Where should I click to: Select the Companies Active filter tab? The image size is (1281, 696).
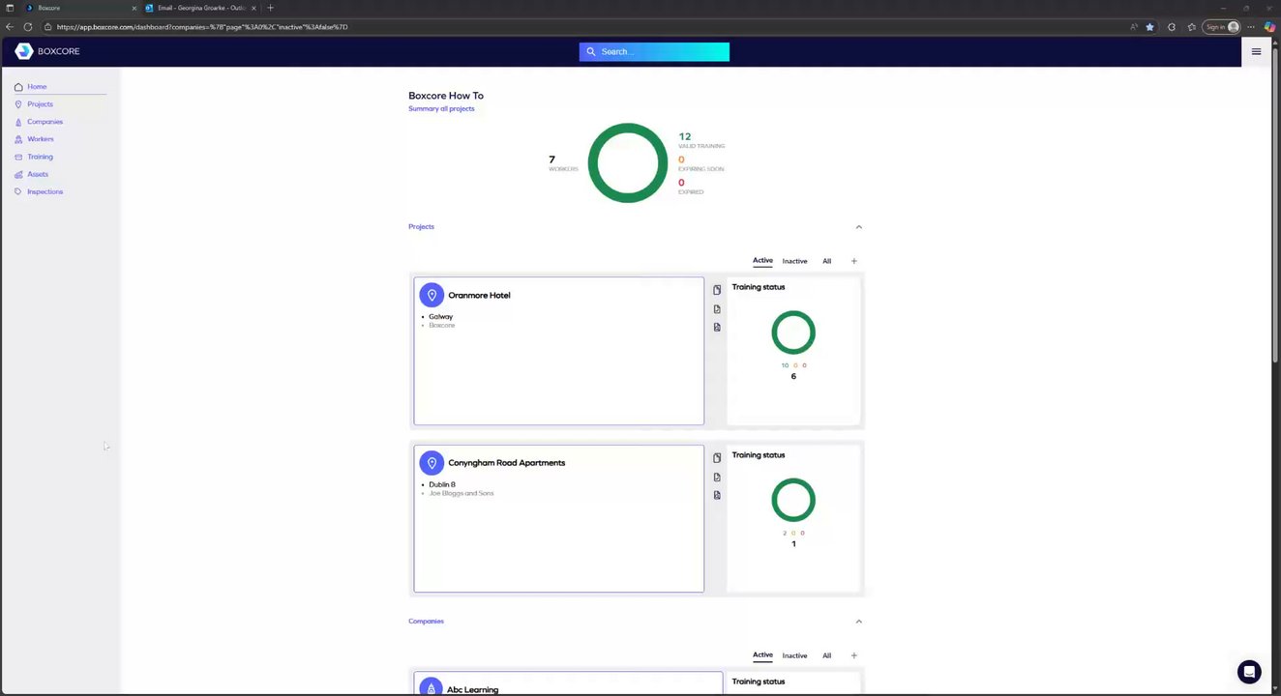pos(762,654)
